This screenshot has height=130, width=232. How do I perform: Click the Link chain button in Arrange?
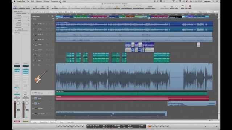(x=37, y=12)
